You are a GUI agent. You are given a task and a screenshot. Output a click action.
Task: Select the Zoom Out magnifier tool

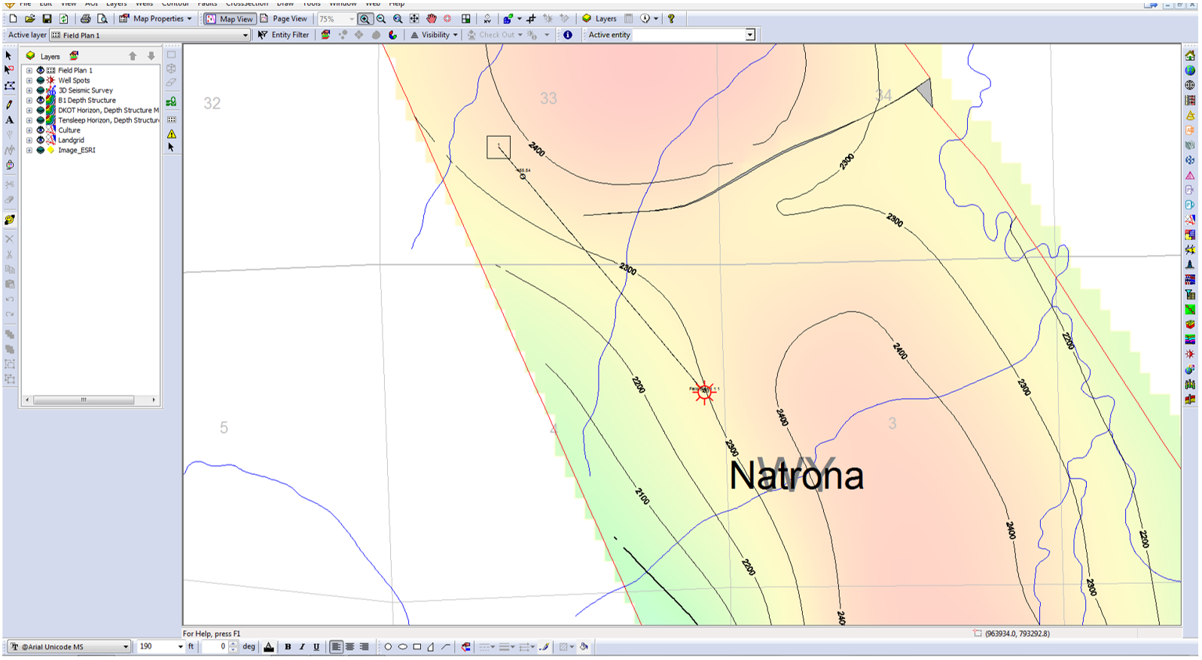coord(381,19)
